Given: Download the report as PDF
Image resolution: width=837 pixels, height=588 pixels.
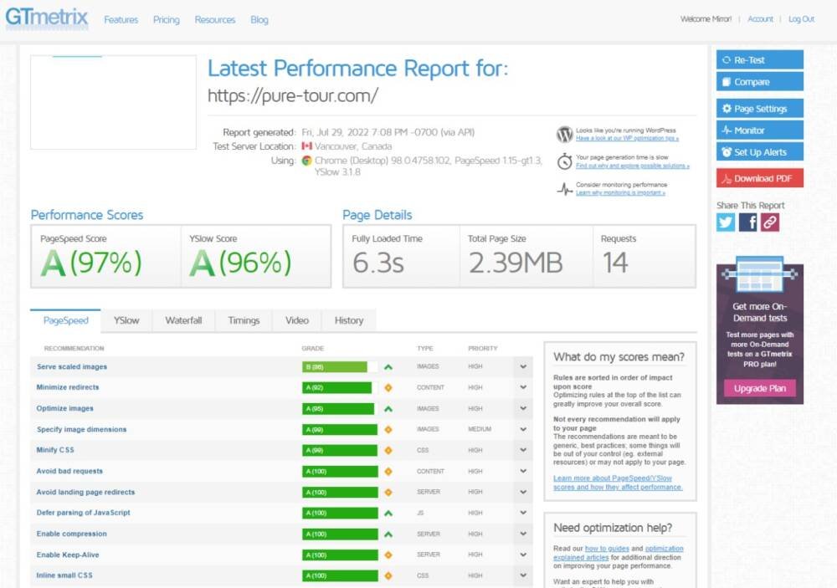Looking at the screenshot, I should (760, 178).
